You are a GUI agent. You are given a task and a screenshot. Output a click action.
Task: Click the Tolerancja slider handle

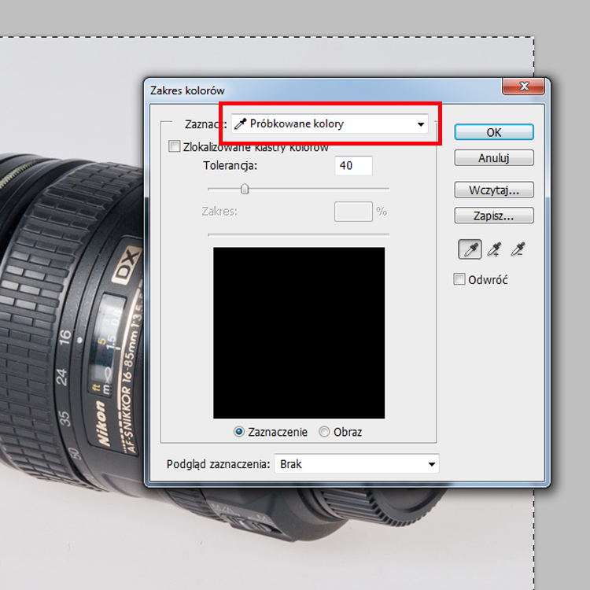[245, 189]
